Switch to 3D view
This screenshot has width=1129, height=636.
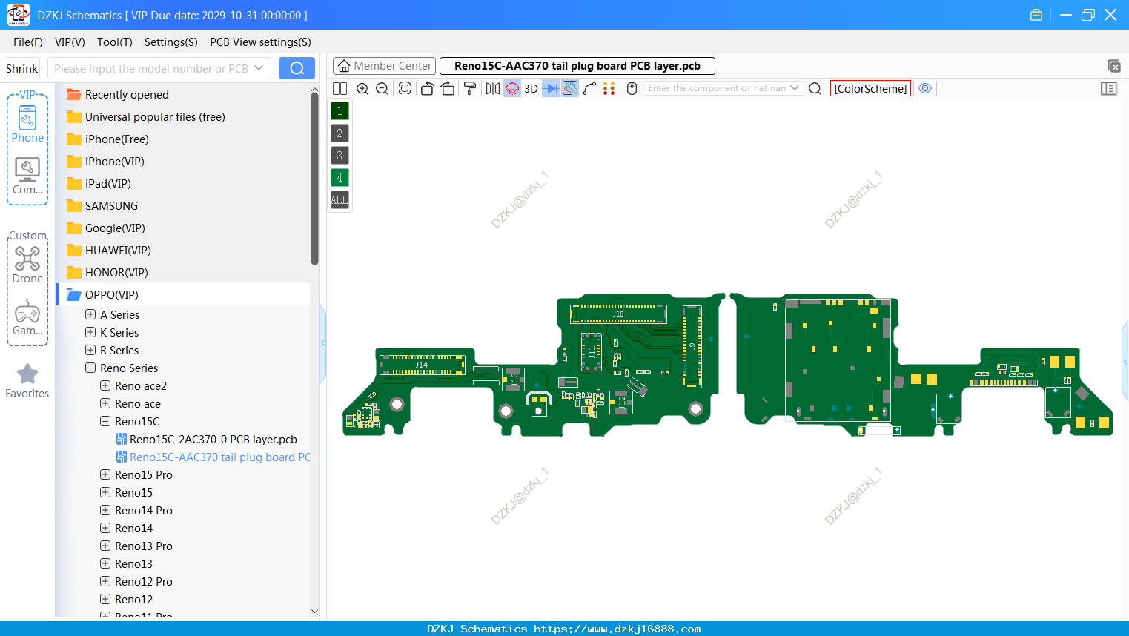tap(531, 88)
